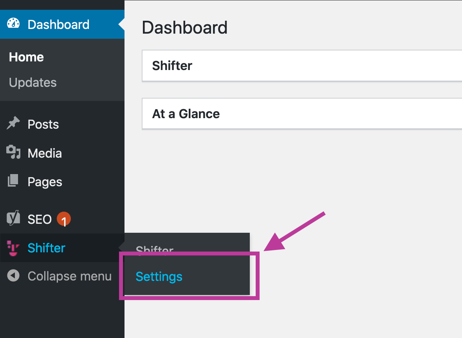Select the Shifter plugin icon
This screenshot has height=338, width=462.
[13, 248]
